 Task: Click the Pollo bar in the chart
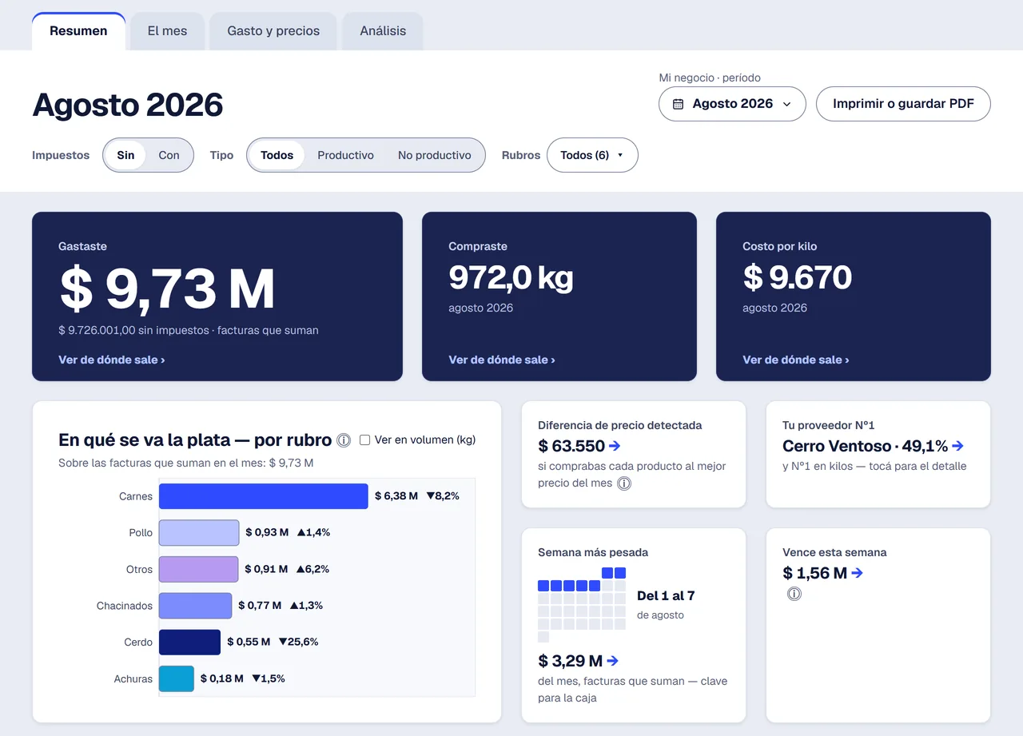pos(199,533)
